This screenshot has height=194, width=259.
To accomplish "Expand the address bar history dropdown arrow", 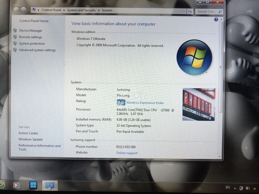I will tap(184, 11).
